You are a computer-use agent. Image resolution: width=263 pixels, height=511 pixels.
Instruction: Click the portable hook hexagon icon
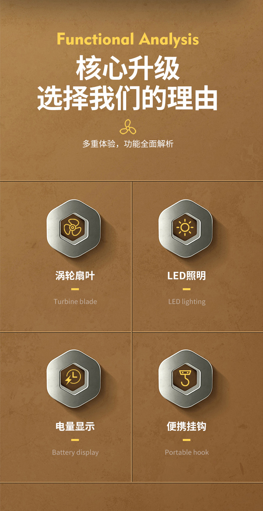pos(185,379)
